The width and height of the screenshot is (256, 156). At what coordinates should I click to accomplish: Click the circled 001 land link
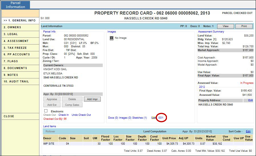pos(161,118)
